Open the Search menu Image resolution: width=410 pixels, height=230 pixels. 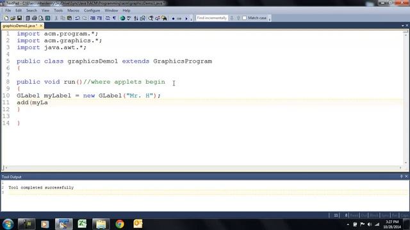[x=31, y=10]
